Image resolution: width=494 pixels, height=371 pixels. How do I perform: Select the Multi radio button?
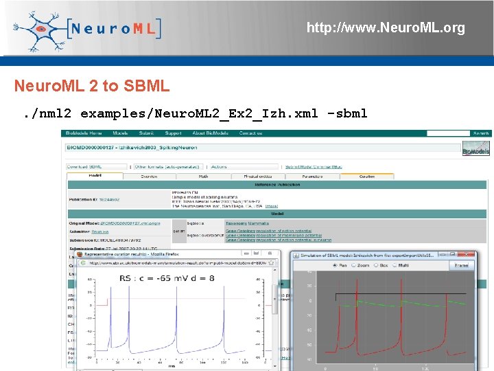point(395,265)
